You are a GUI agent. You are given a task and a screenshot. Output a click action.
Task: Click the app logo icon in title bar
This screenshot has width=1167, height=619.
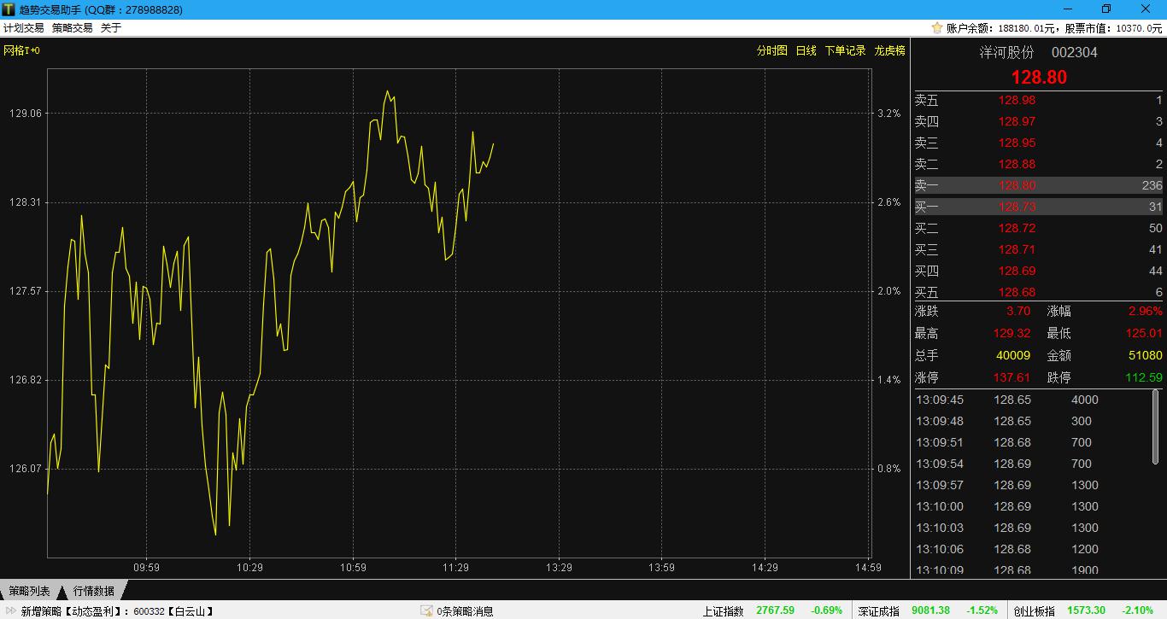pos(9,9)
